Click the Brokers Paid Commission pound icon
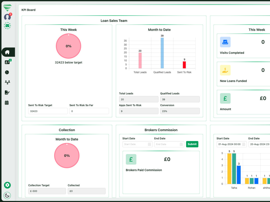Image resolution: width=270 pixels, height=202 pixels. 131,159
